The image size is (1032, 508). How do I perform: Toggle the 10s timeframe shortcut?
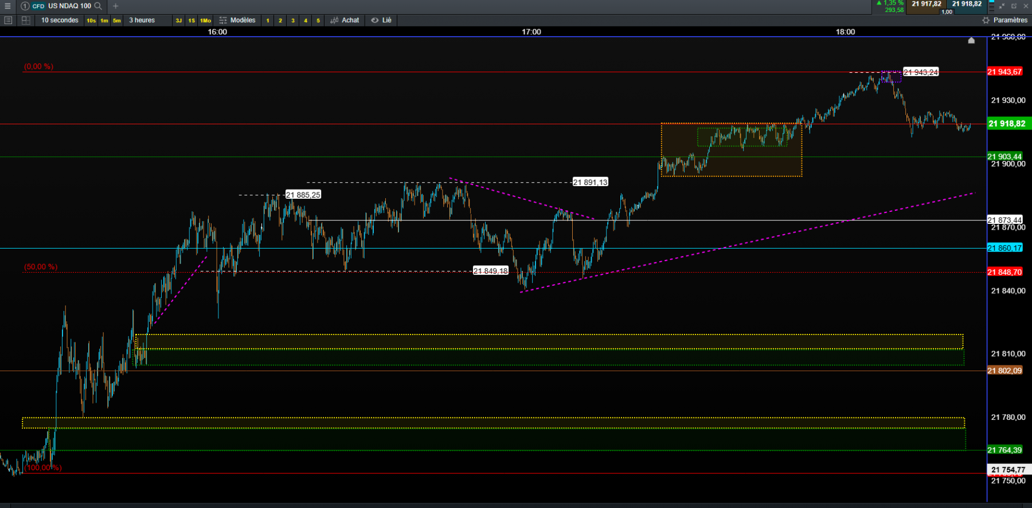pos(91,20)
